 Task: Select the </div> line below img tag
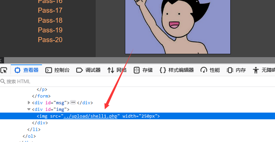point(40,123)
